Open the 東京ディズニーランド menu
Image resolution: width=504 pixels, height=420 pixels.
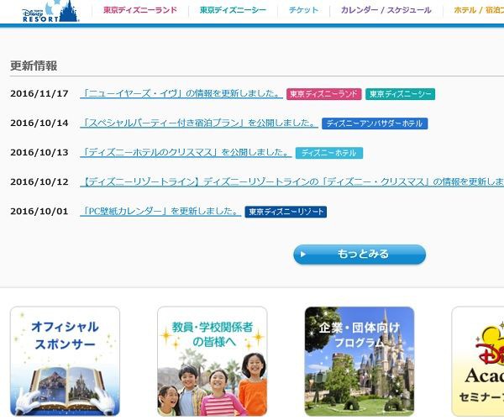point(140,10)
